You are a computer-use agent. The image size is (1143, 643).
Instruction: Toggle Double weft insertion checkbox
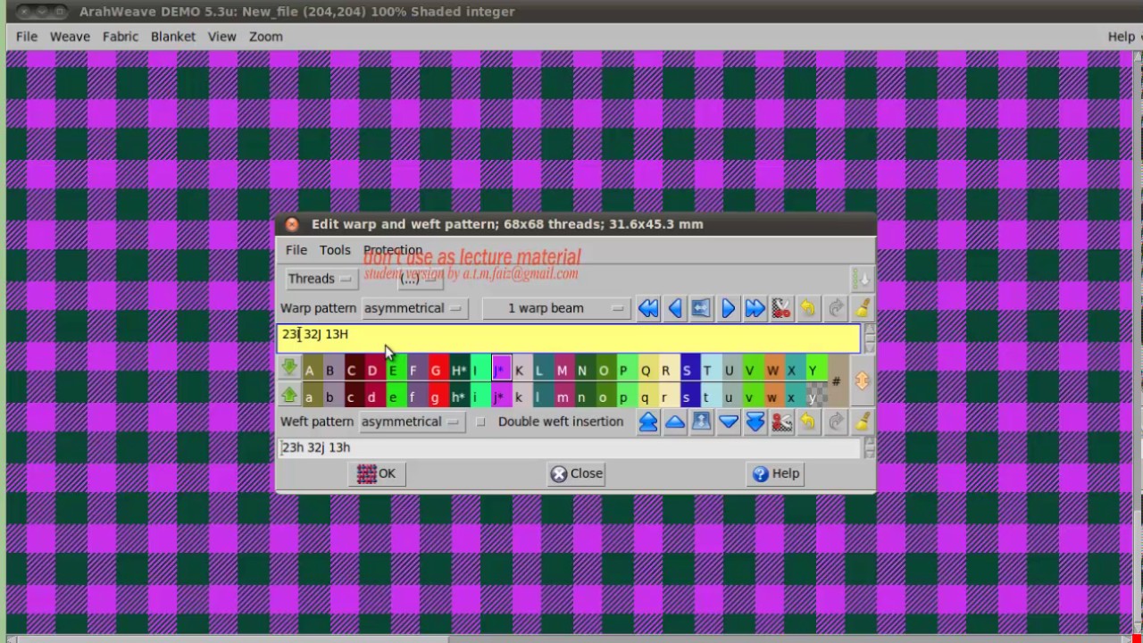[481, 422]
